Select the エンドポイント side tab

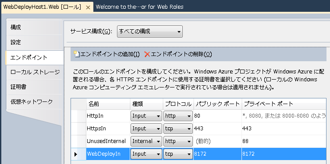(x=35, y=57)
